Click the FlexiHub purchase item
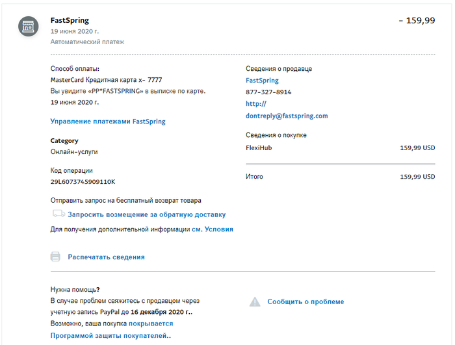455x345 pixels. (x=259, y=148)
